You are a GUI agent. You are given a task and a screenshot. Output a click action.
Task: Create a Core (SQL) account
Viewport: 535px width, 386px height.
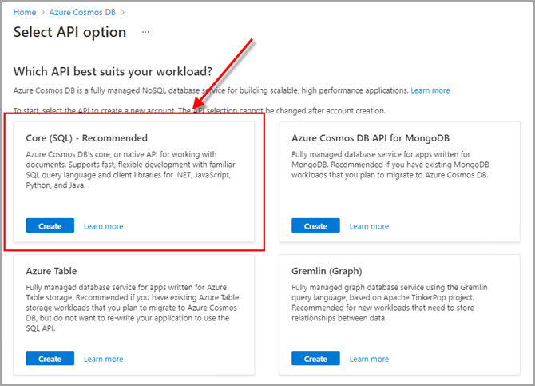pos(50,226)
